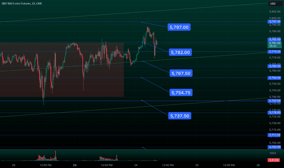
Task: Click the 5,774.50 price axis tag
Action: pyautogui.click(x=274, y=52)
